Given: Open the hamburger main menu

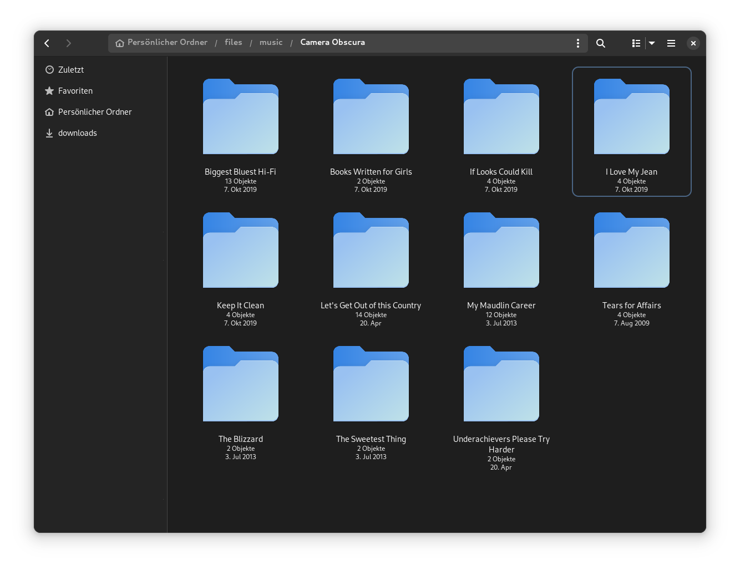Looking at the screenshot, I should click(x=671, y=43).
